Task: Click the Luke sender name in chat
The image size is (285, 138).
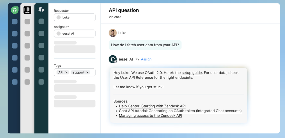Action: point(122,33)
